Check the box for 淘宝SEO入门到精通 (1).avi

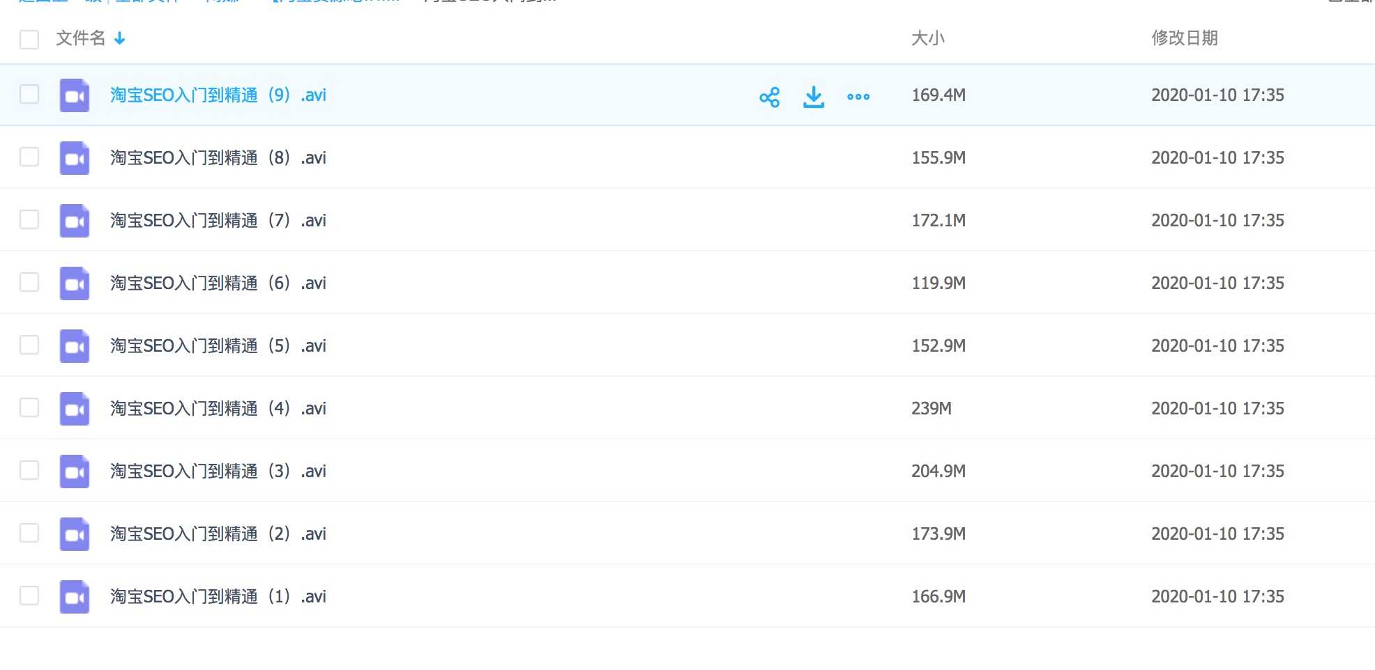point(29,595)
